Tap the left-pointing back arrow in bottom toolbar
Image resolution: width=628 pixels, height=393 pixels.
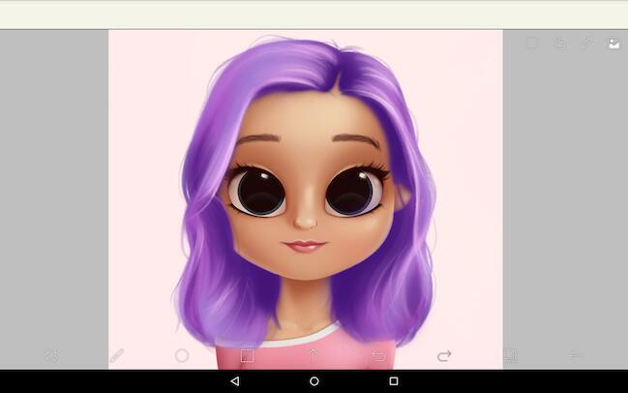tap(575, 355)
